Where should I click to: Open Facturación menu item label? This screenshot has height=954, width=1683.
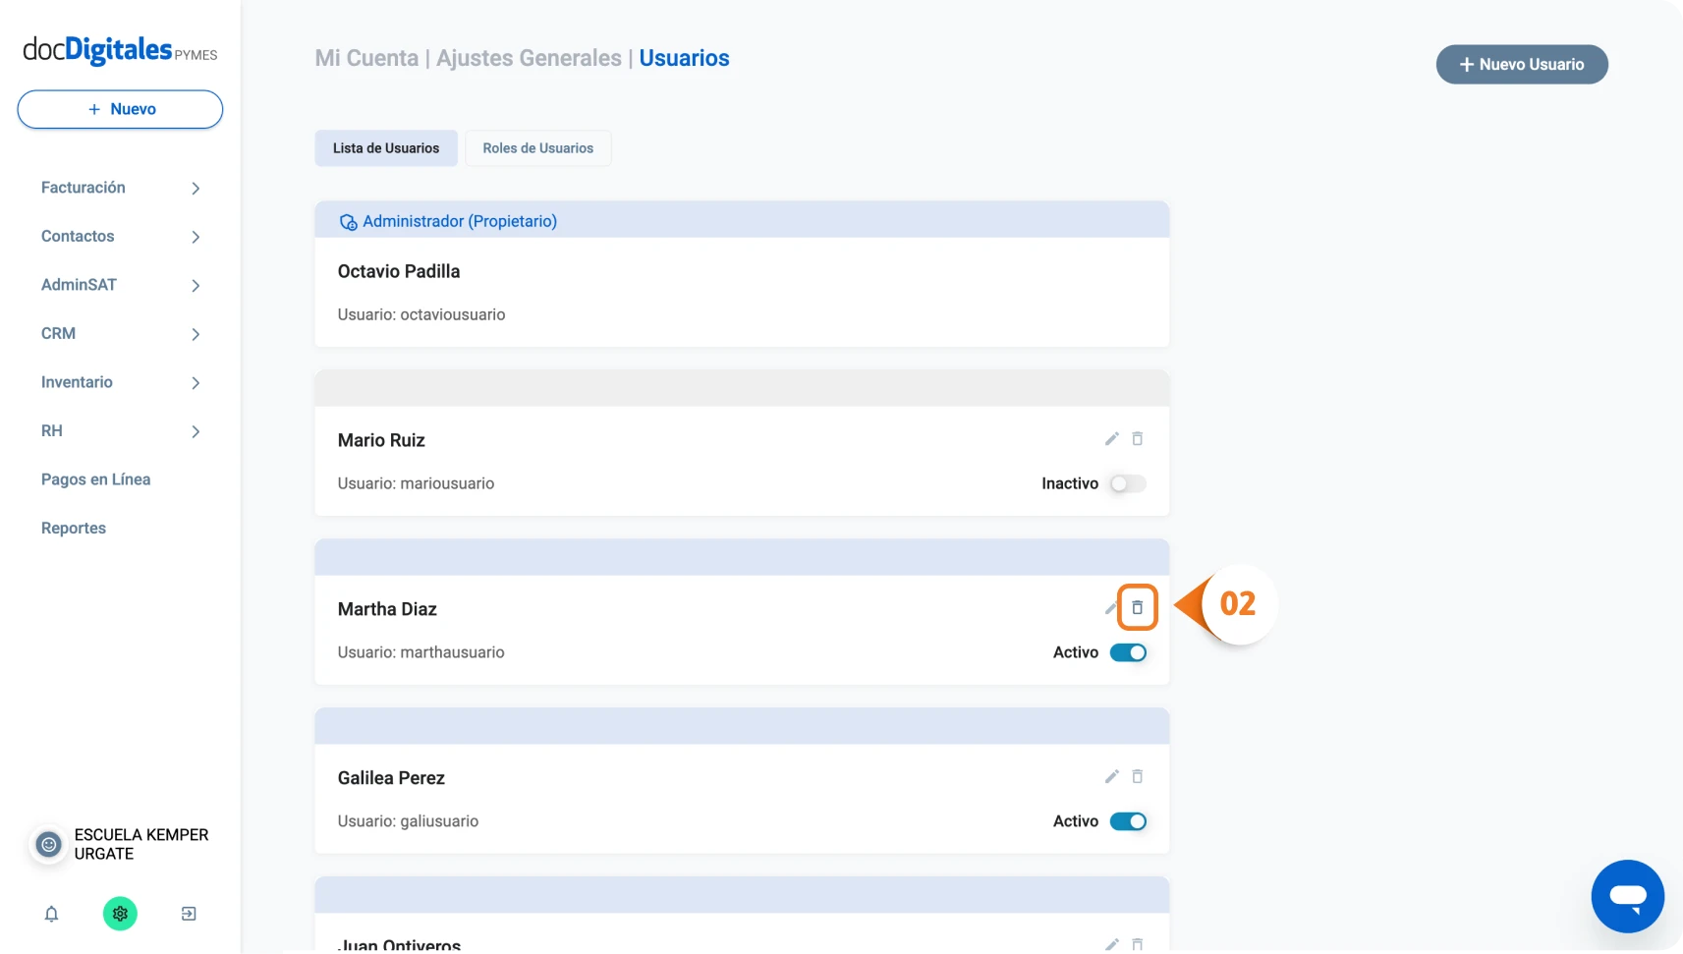click(x=84, y=188)
